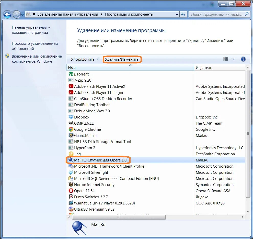Go back with the Back arrow button
Image resolution: width=253 pixels, height=239 pixels.
click(7, 15)
